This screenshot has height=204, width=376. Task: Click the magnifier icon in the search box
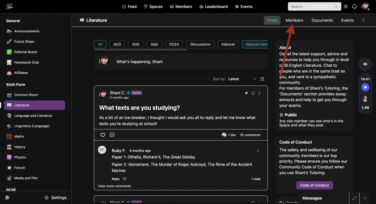[336, 7]
